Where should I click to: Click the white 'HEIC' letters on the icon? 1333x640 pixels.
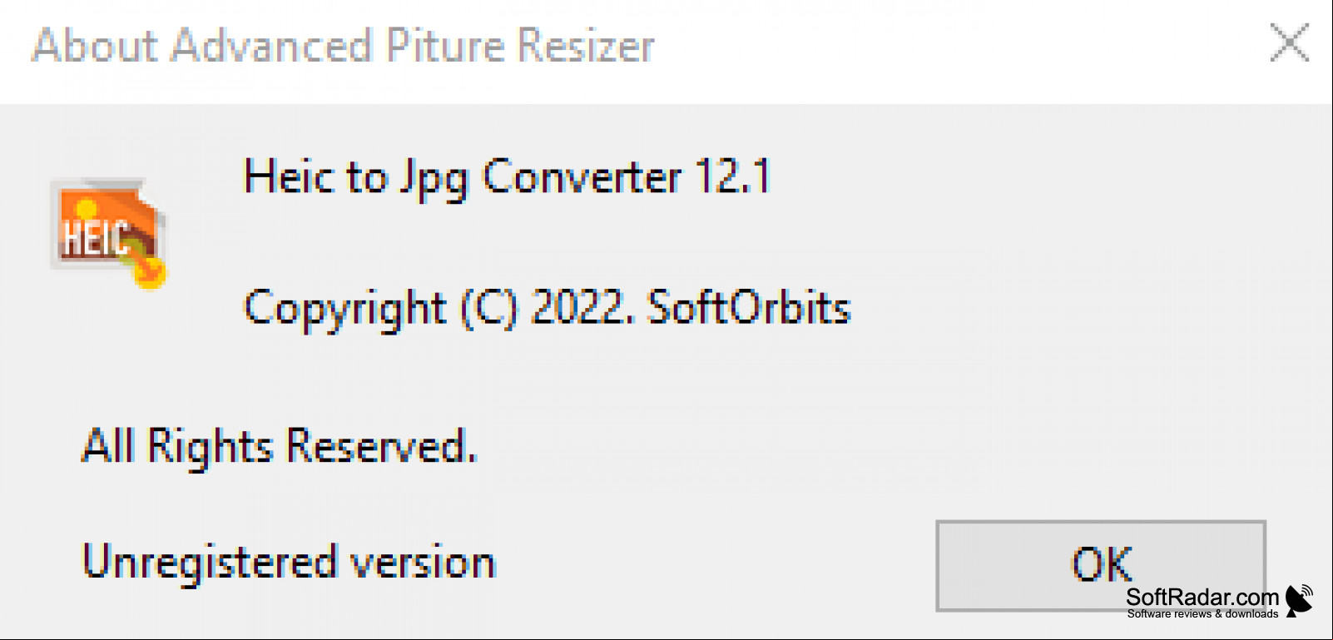(96, 238)
